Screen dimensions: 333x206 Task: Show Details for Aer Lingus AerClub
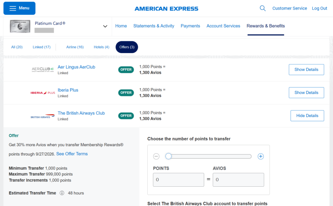pos(306,70)
